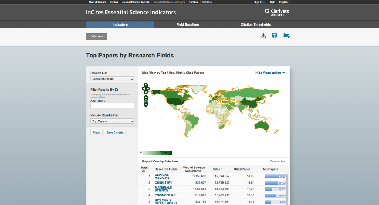Sort by Cites/Paper column header
The height and width of the screenshot is (205, 379).
[242, 169]
